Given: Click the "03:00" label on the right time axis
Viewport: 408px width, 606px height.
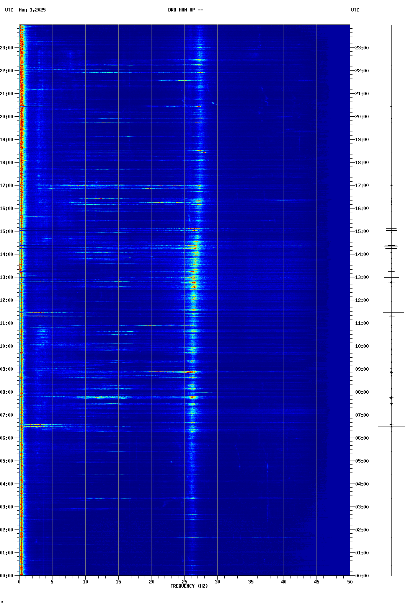Looking at the screenshot, I should tap(362, 507).
